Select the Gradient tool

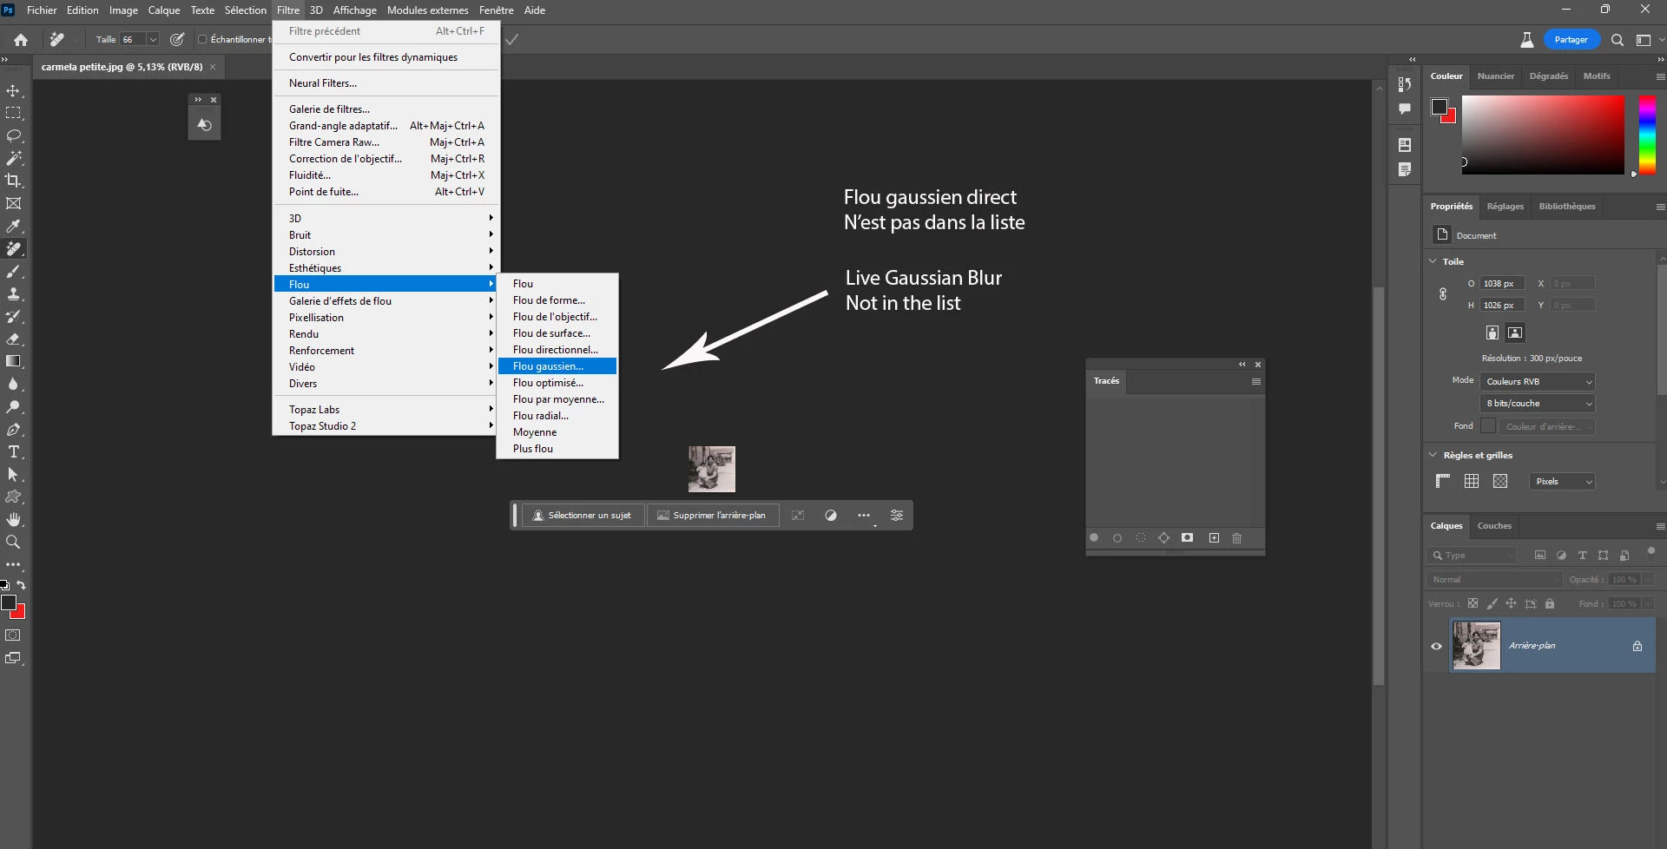[13, 361]
